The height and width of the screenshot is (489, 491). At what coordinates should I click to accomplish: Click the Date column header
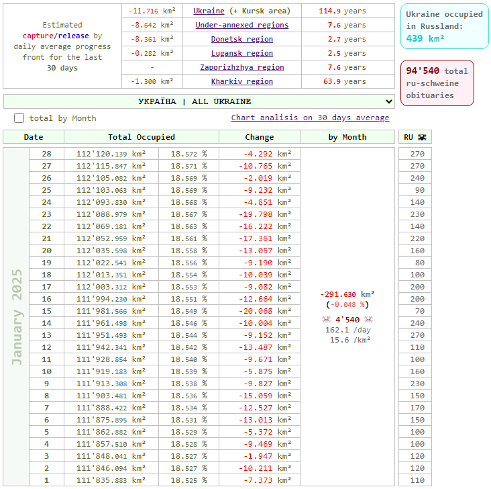(34, 137)
